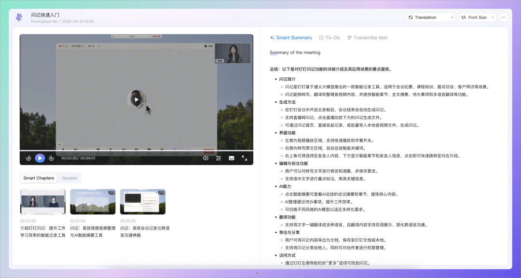521x278 pixels.
Task: Play the video with the blue play button
Action: 40,158
